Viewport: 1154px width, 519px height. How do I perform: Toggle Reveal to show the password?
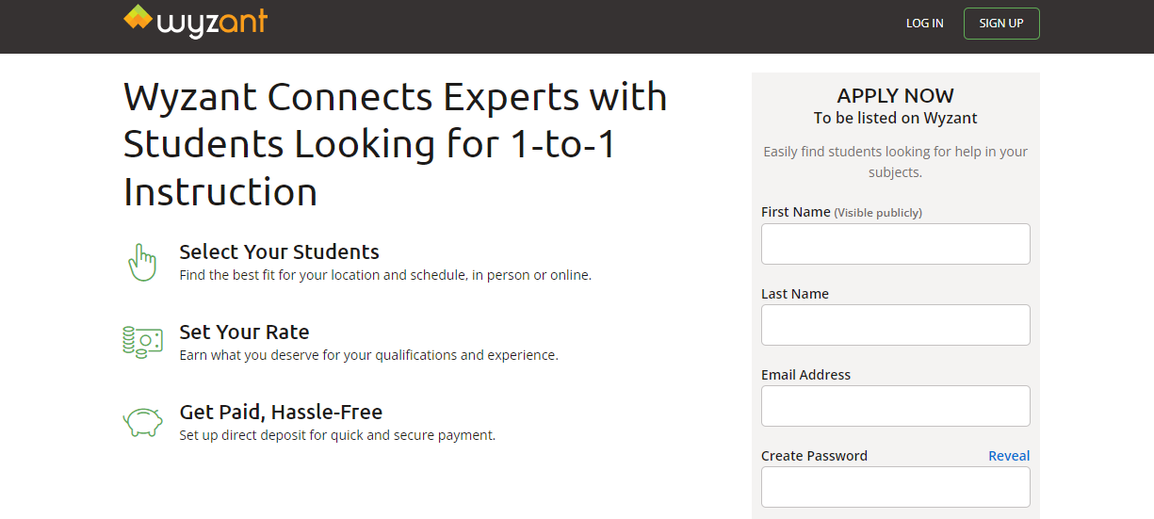tap(1008, 456)
